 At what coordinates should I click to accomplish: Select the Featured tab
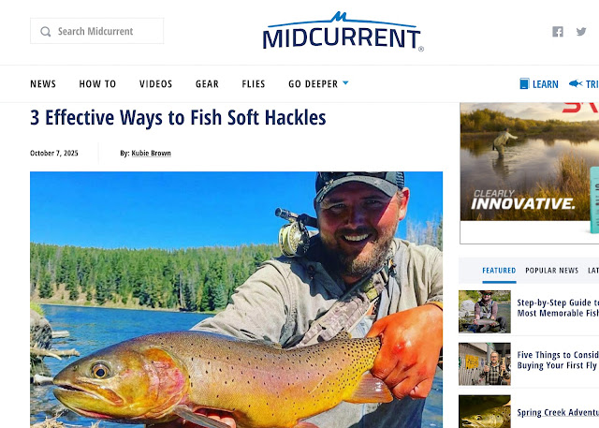499,271
